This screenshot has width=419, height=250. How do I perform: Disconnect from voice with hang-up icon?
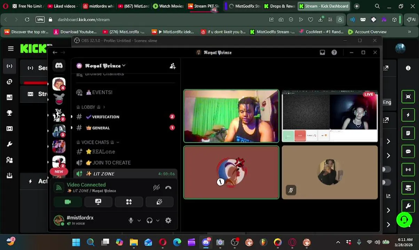(168, 187)
